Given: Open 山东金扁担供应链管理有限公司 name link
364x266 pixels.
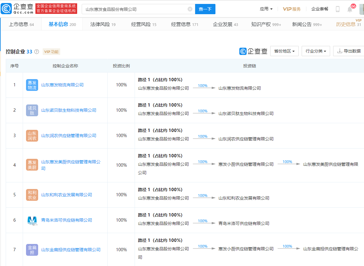Looking at the screenshot, I should click(71, 250).
